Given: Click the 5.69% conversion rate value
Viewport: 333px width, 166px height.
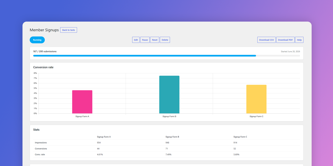Looking at the screenshot, I should pyautogui.click(x=236, y=154).
